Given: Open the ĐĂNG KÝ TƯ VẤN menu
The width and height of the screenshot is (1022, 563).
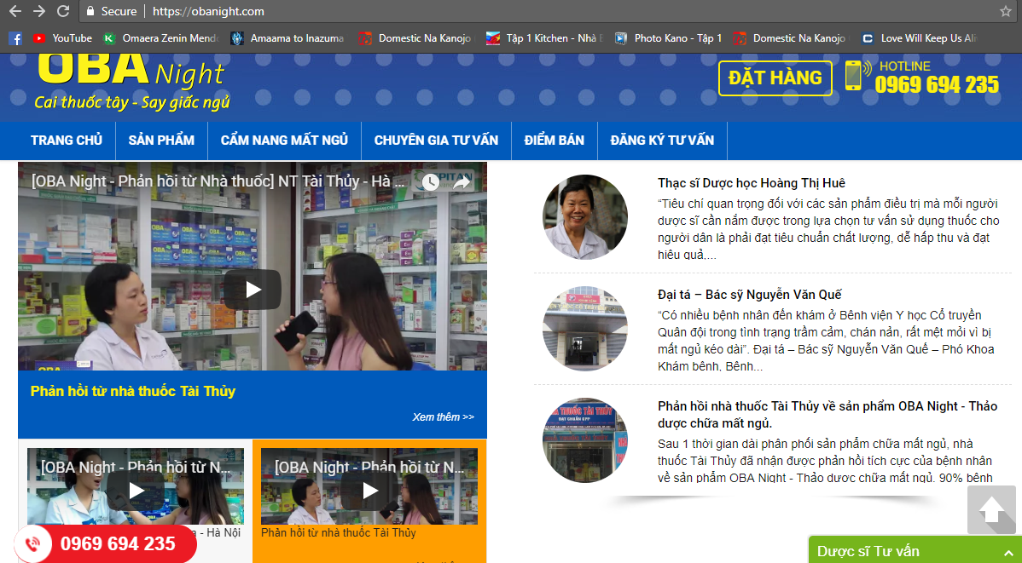Looking at the screenshot, I should pyautogui.click(x=662, y=140).
